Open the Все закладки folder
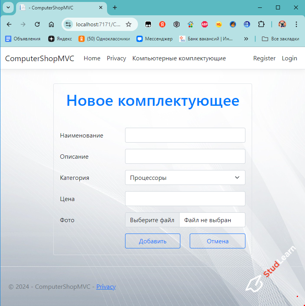The height and width of the screenshot is (306, 305). pyautogui.click(x=280, y=39)
